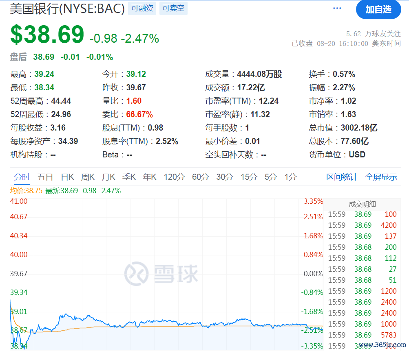Click the 3.35% top percent axis label
The width and height of the screenshot is (409, 351).
(313, 201)
